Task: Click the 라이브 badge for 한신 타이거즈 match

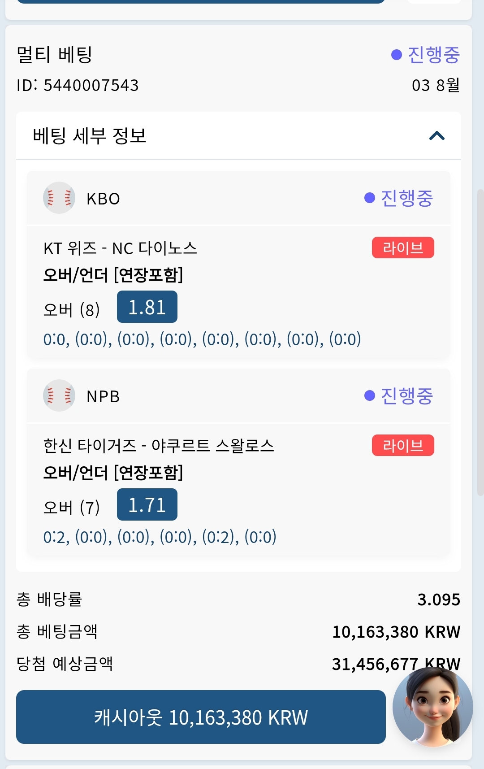Action: point(403,445)
